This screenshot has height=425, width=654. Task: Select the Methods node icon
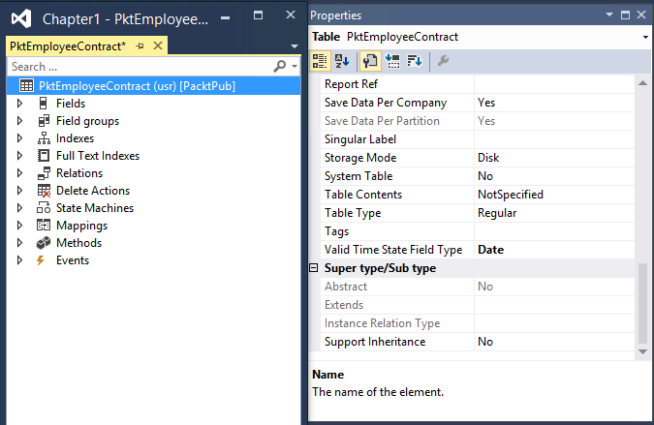[44, 242]
